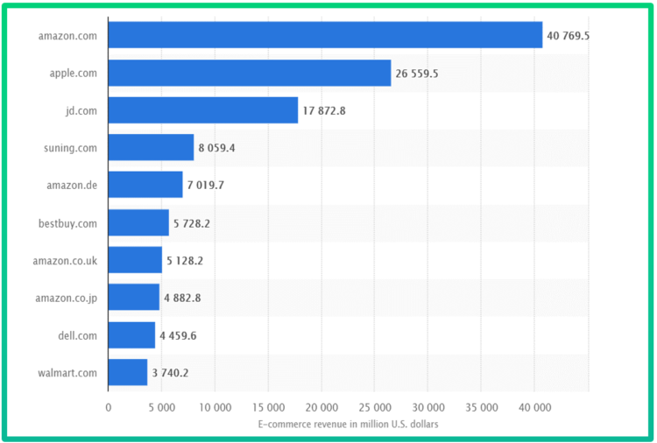The height and width of the screenshot is (443, 657).
Task: Select the 17 872.8 value label
Action: 323,111
